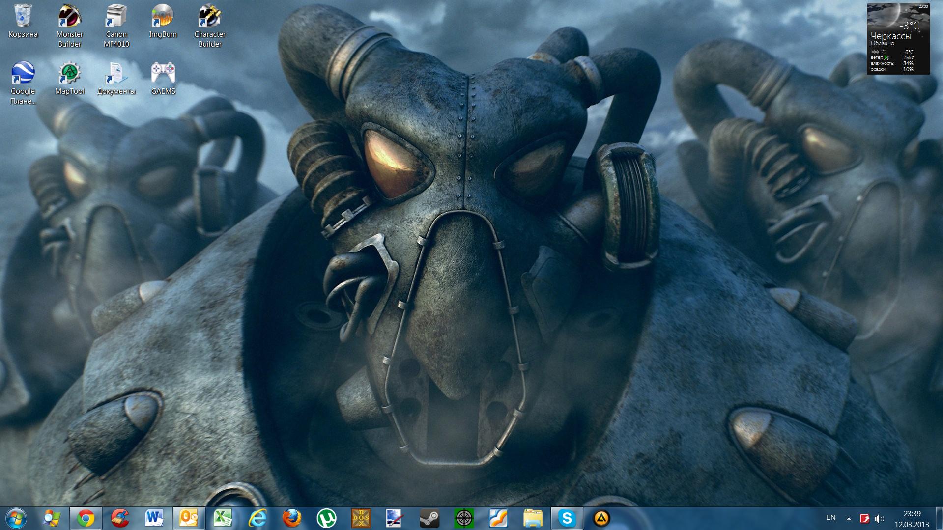
Task: Launch Steam from the taskbar
Action: [429, 518]
